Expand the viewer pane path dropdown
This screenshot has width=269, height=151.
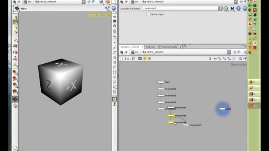point(84,2)
